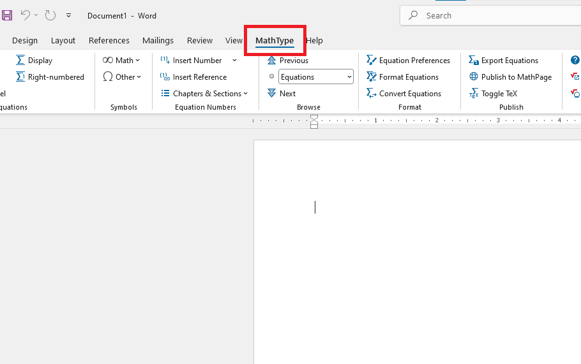Open the Undo history dropdown arrow
The height and width of the screenshot is (364, 581).
pos(36,15)
